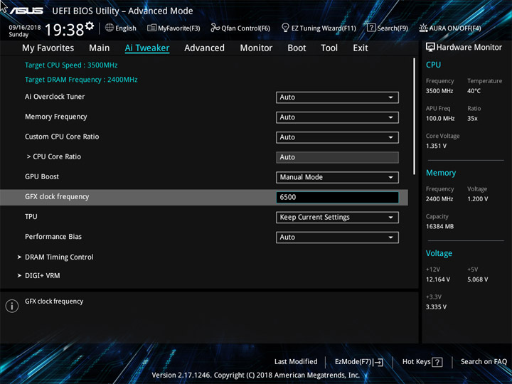Open Search(F9)
The height and width of the screenshot is (384, 512).
click(393, 28)
